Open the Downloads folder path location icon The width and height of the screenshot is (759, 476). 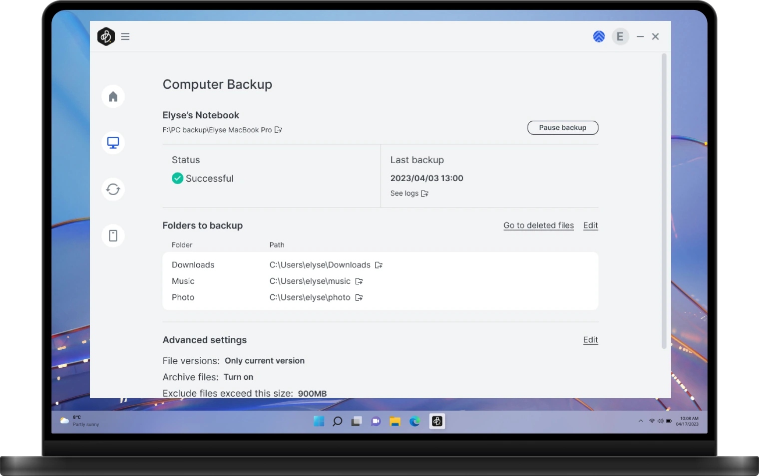pyautogui.click(x=379, y=265)
